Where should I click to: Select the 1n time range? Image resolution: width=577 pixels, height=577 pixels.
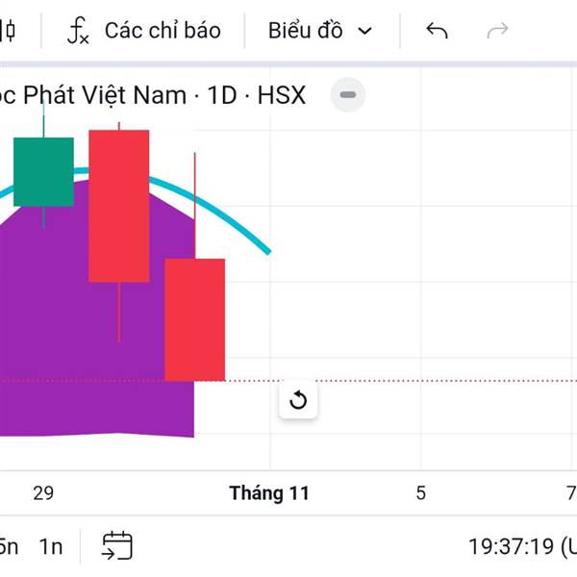click(51, 546)
